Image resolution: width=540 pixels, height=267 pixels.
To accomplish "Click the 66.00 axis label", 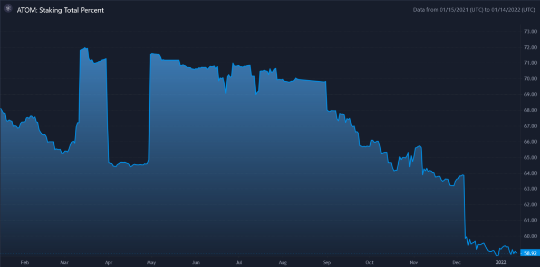I will 531,142.
